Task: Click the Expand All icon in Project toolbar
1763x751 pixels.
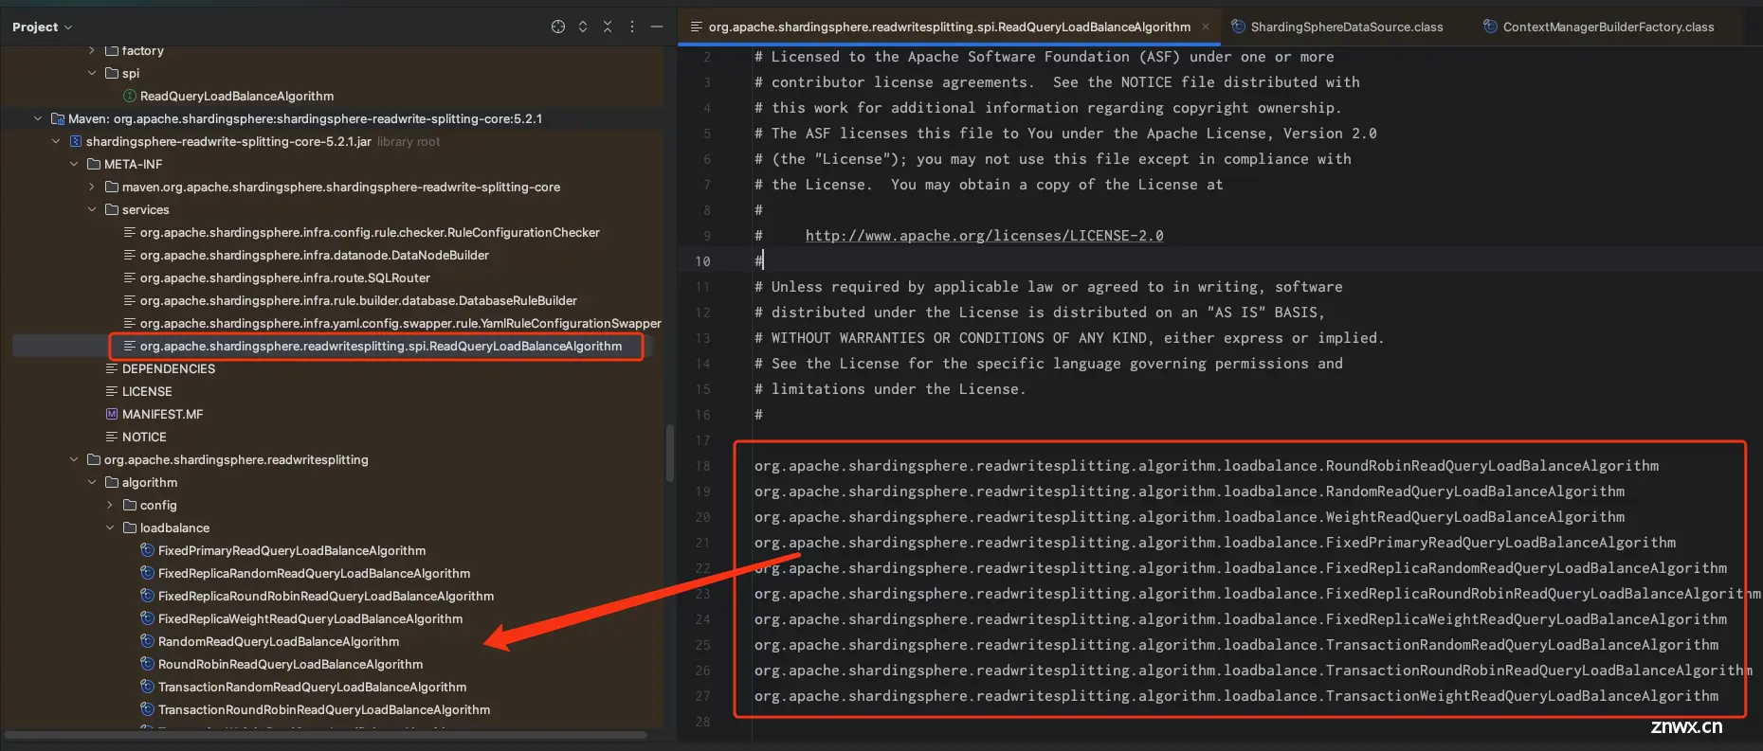Action: pyautogui.click(x=583, y=27)
